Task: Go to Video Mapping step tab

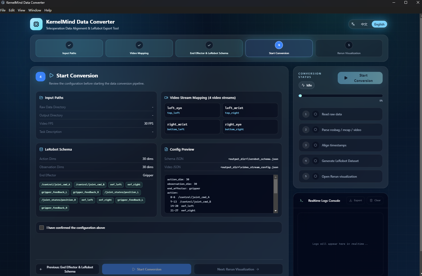Action: [139, 48]
